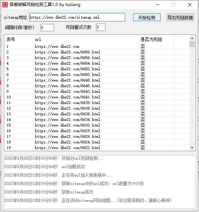
Task: Click the app icon in the title bar
Action: 5,5
